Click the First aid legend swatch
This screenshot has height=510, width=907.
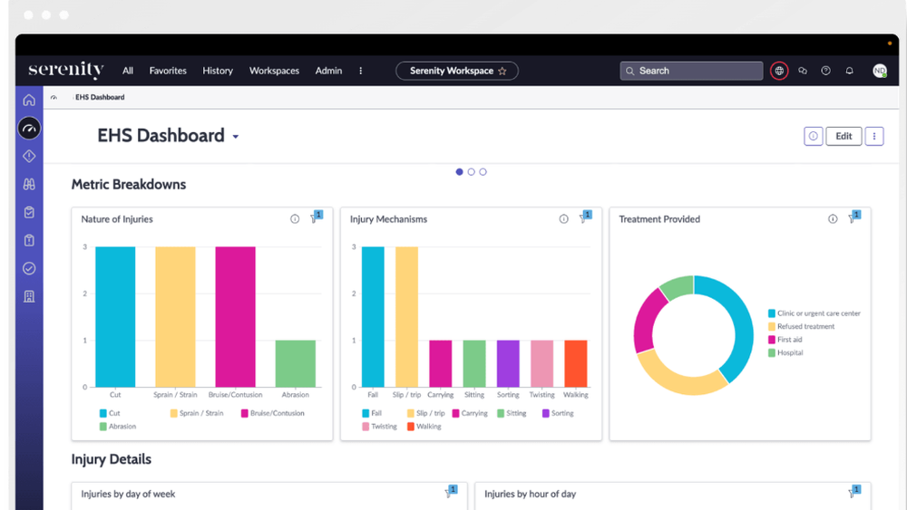[x=772, y=341]
